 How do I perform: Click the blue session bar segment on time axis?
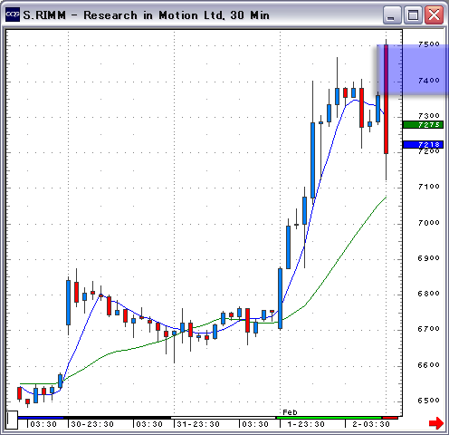[x=41, y=418]
